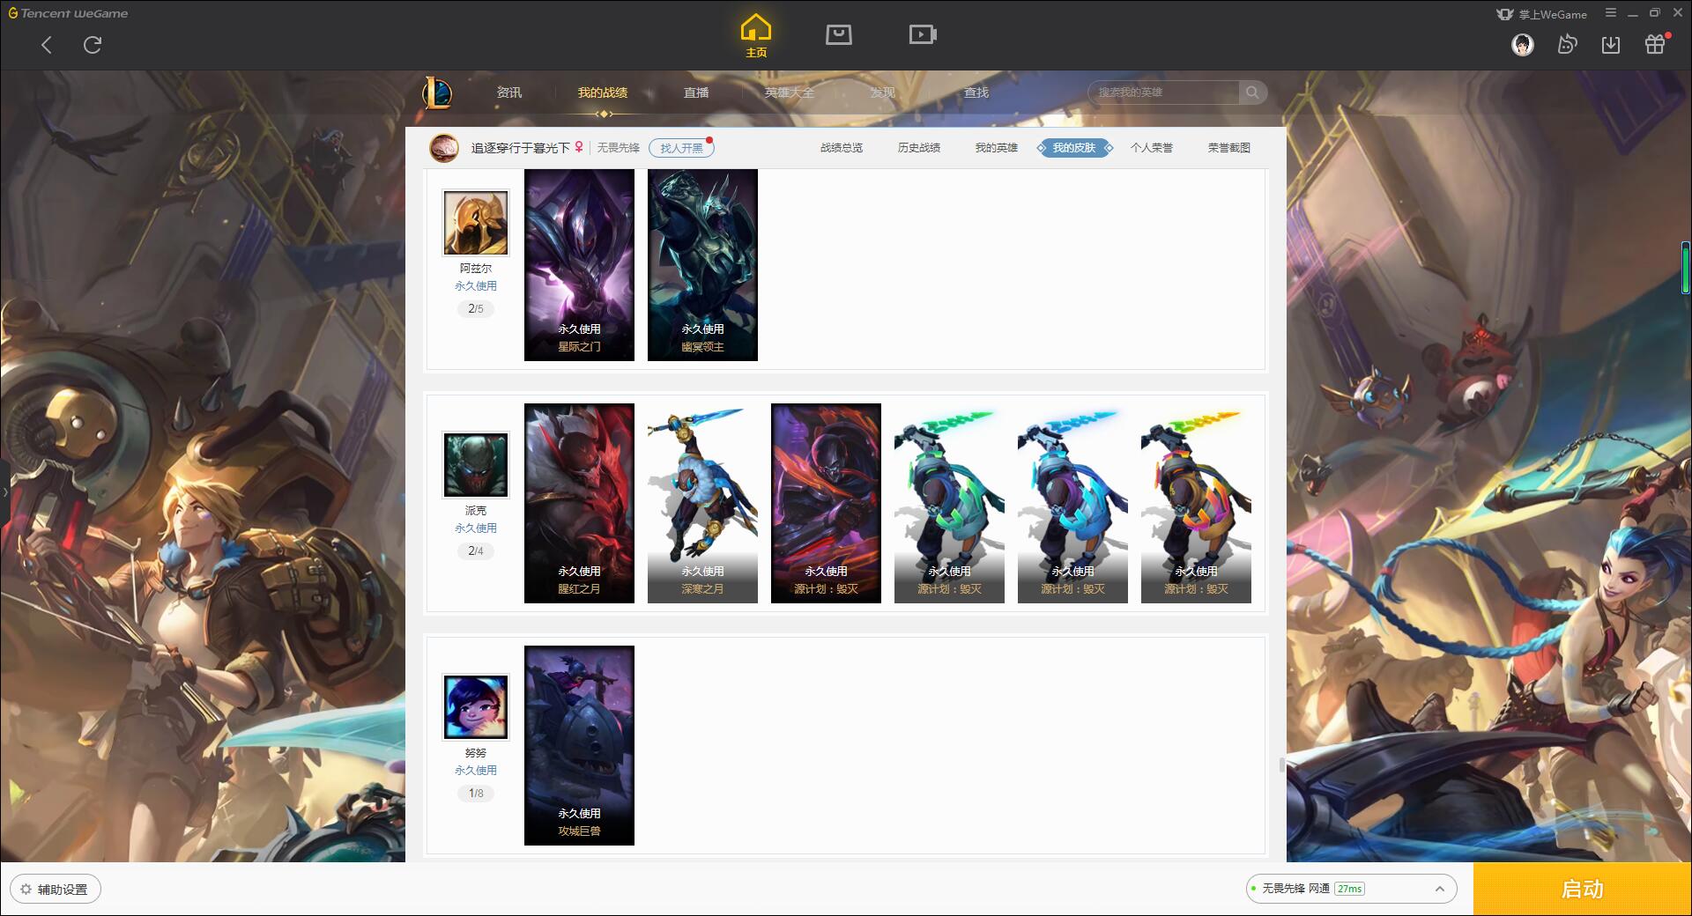The width and height of the screenshot is (1692, 916).
Task: Click the 派克 champion portrait
Action: (476, 465)
